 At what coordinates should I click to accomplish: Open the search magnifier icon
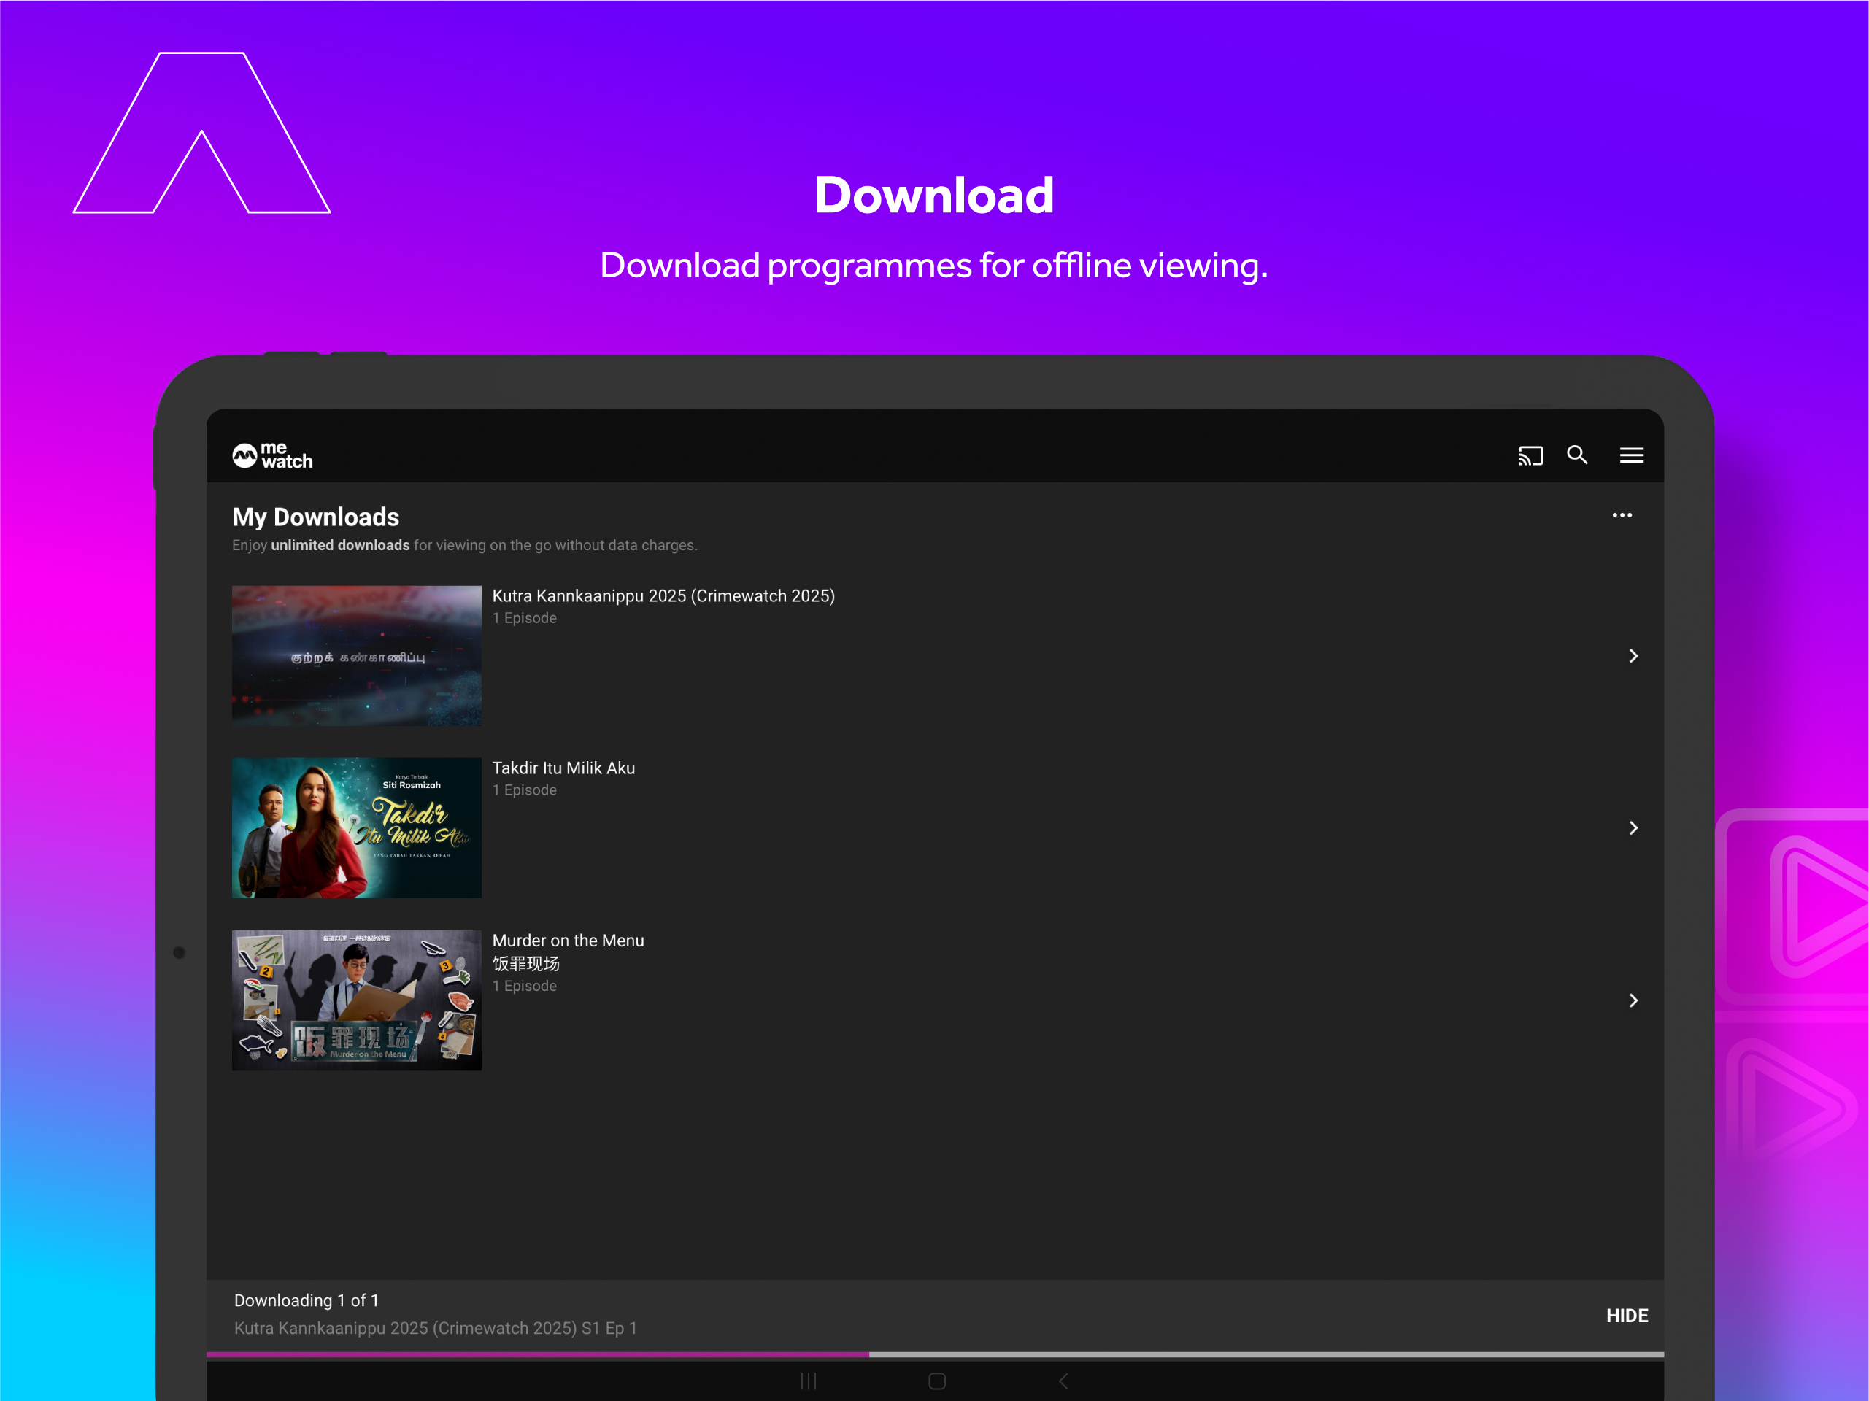pos(1576,455)
